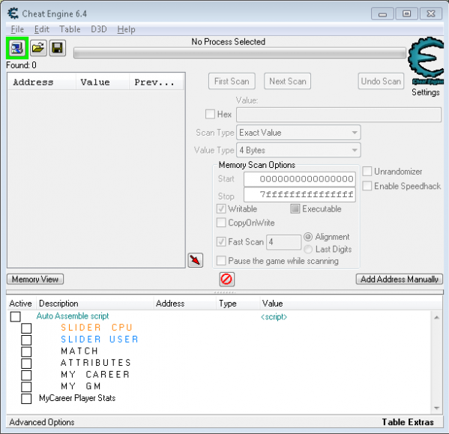Activate the SLIDER CPU entry checkbox
The width and height of the screenshot is (449, 434).
(x=26, y=328)
